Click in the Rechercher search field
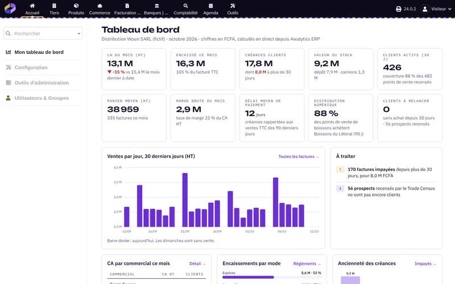This screenshot has width=455, height=284. (x=43, y=34)
